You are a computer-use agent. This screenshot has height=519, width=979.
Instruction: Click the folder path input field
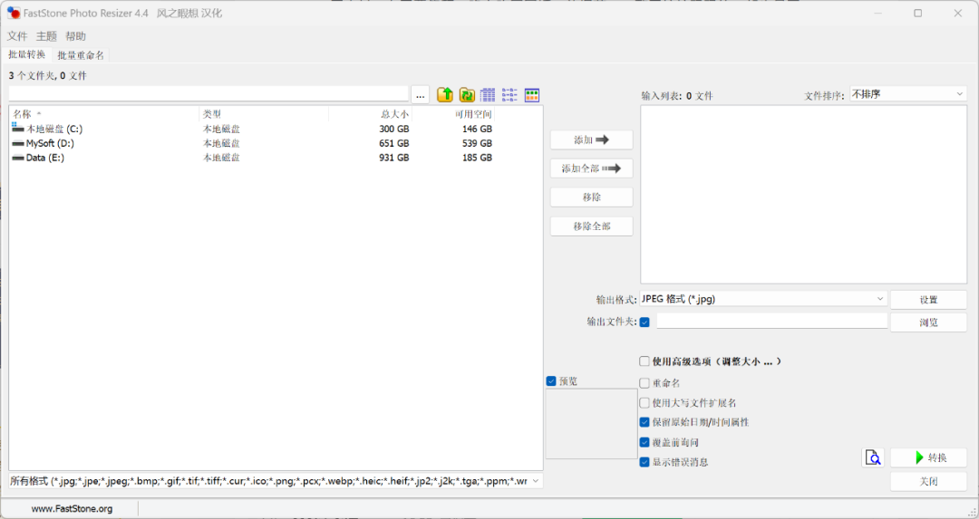coord(208,94)
